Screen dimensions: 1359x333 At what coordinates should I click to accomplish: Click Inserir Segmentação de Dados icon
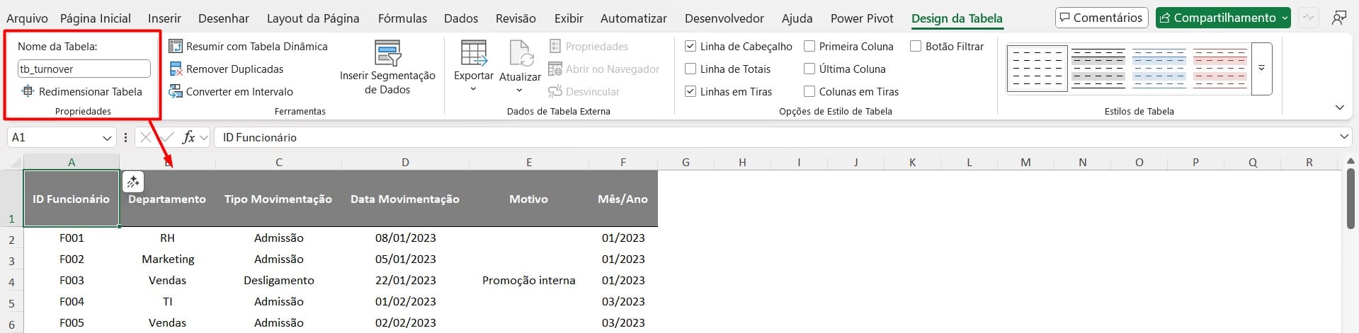pos(387,53)
